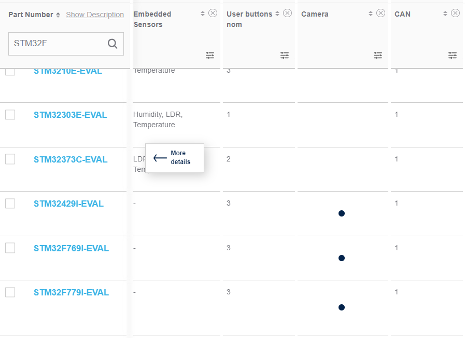
Task: Sort by Embedded Sensors column
Action: (x=203, y=13)
